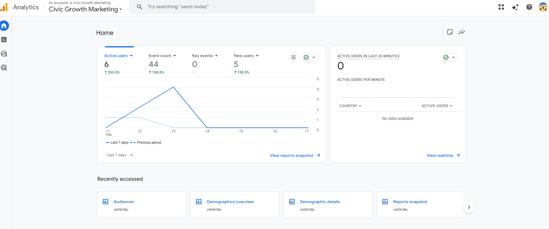Open the Home sidebar icon

pos(4,26)
